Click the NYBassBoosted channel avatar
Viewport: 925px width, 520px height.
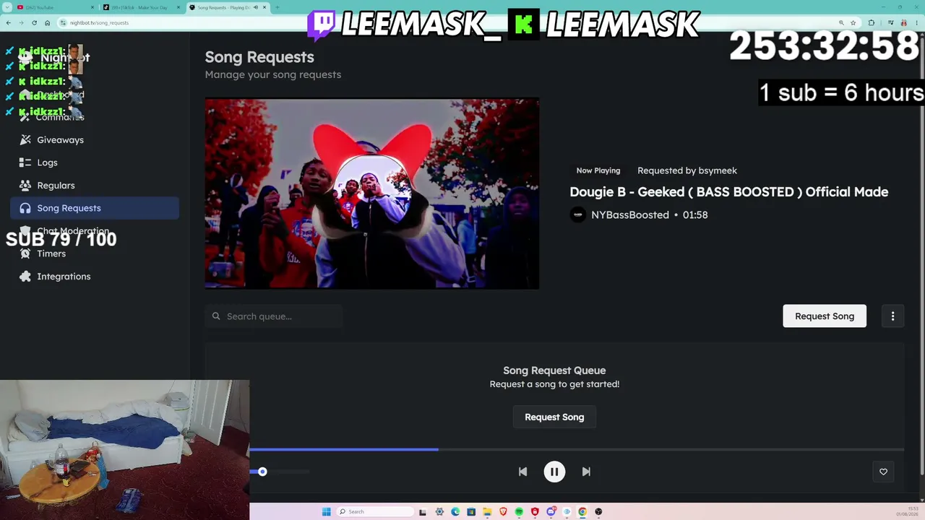(577, 214)
